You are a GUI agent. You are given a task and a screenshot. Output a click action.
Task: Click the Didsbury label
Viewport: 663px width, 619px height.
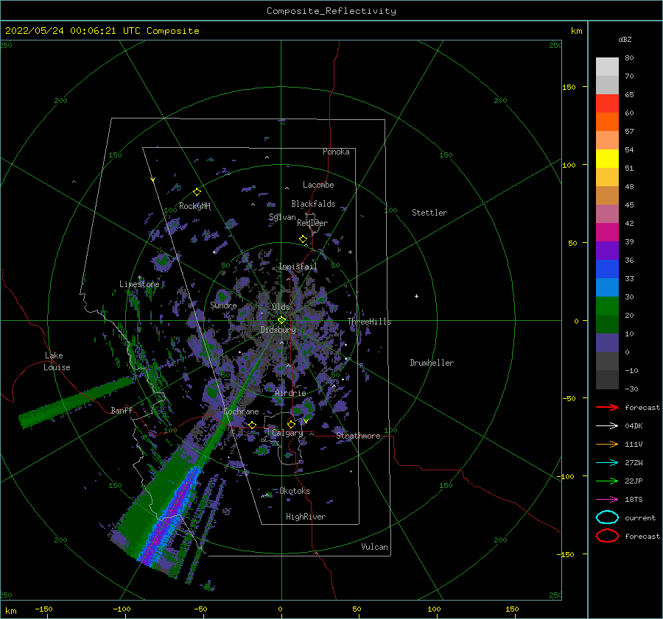278,330
